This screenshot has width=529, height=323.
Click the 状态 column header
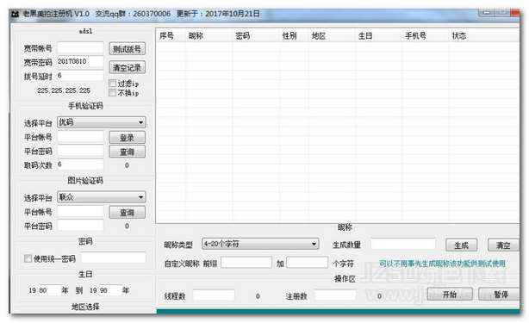(484, 35)
